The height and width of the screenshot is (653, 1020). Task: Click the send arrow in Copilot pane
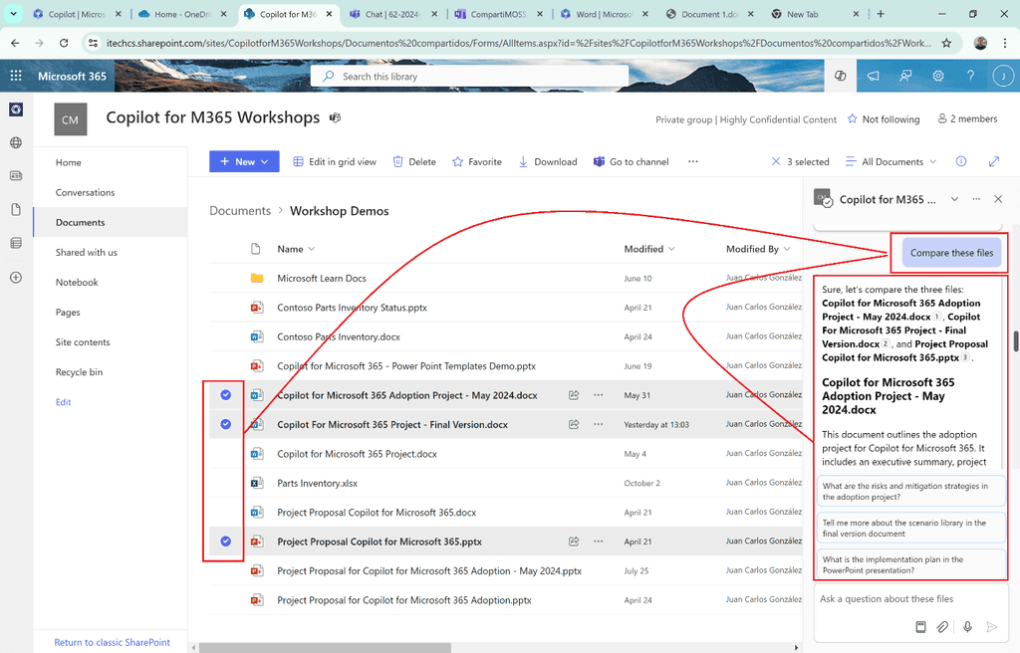tap(991, 627)
